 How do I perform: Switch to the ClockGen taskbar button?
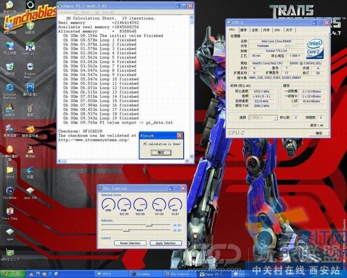pyautogui.click(x=146, y=274)
